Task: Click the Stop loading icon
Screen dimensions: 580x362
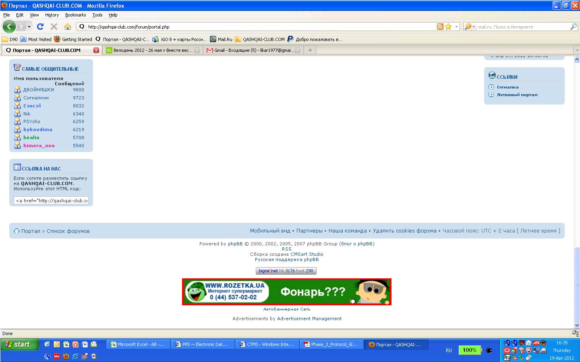Action: pyautogui.click(x=54, y=27)
